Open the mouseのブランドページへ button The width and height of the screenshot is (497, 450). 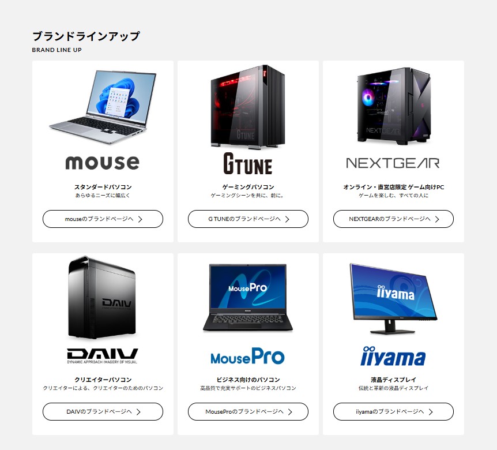[x=103, y=219]
